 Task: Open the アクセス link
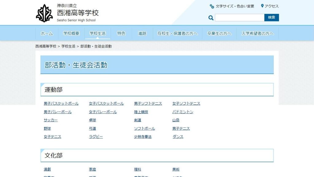pos(270,6)
